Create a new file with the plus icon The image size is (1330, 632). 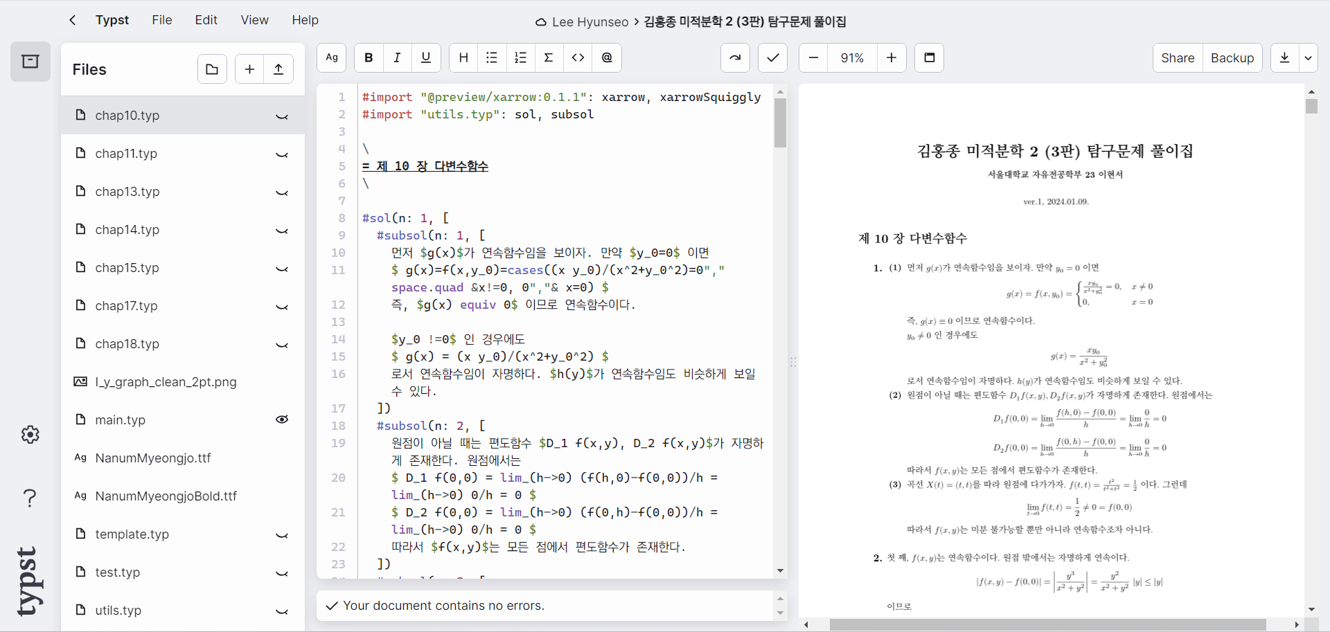249,69
